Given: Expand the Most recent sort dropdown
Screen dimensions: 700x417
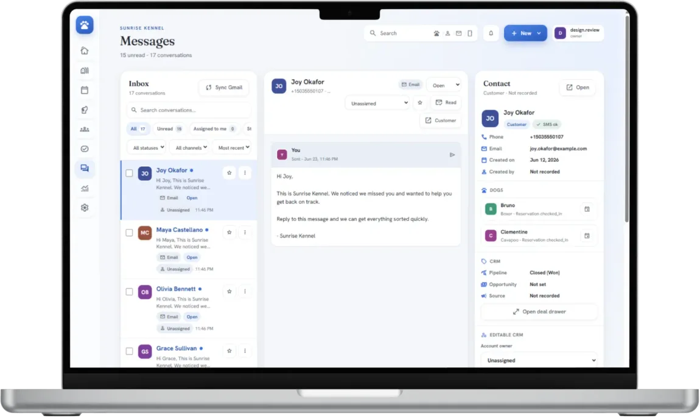Looking at the screenshot, I should [x=233, y=147].
